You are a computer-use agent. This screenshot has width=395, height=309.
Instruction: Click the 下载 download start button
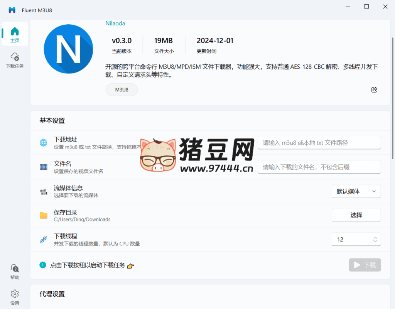[365, 265]
